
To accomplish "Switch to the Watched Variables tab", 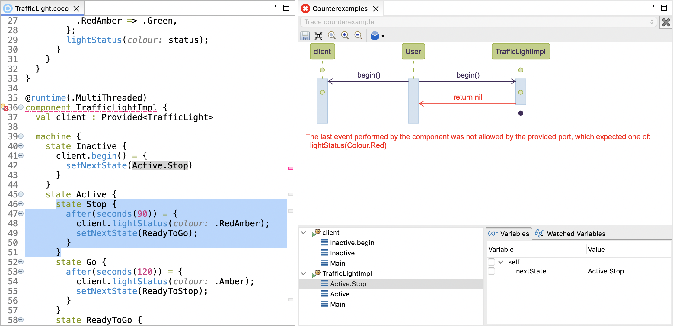I will [570, 234].
